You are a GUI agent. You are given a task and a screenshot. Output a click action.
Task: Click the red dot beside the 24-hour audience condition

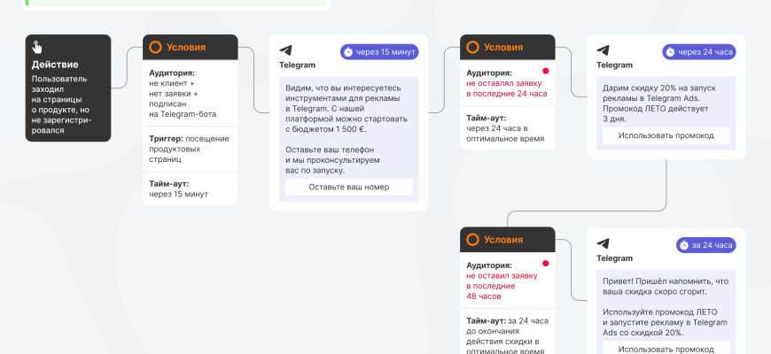point(546,71)
